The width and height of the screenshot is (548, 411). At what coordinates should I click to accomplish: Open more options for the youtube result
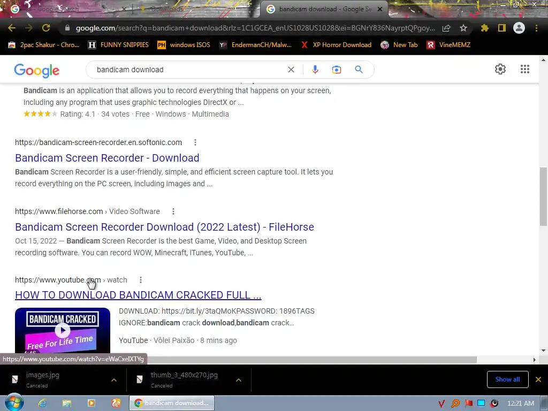141,279
